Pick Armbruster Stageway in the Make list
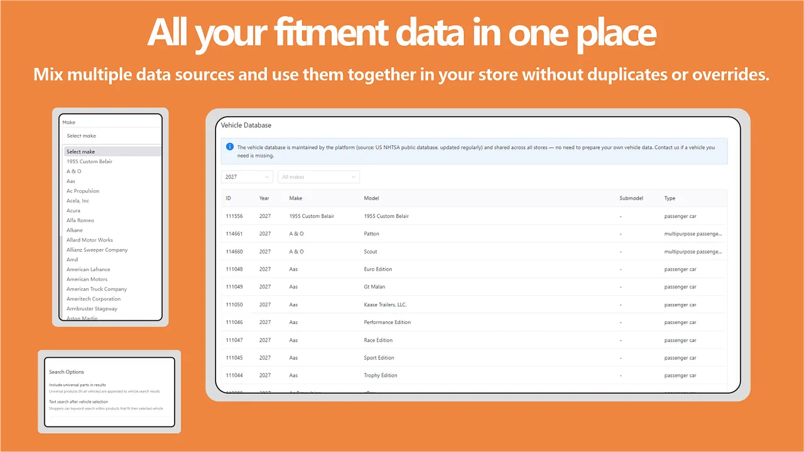The height and width of the screenshot is (452, 804). (x=92, y=309)
